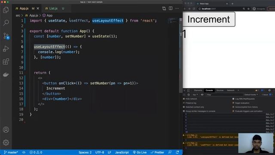
Task: Go forward in the browser window
Action: (x=189, y=9)
